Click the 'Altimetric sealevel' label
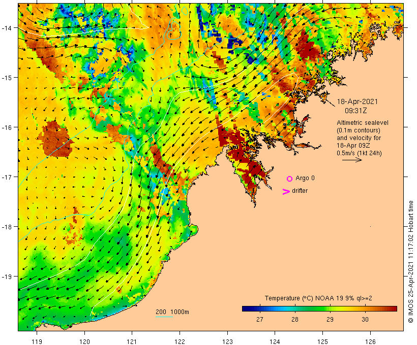Screen dimensions: 417x345 [x=363, y=123]
